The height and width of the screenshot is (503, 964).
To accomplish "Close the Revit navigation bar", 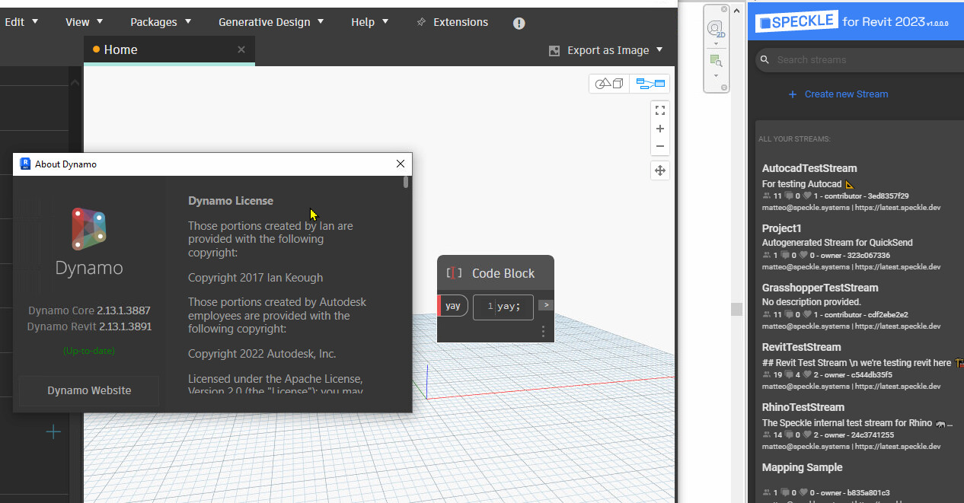I will click(x=724, y=9).
